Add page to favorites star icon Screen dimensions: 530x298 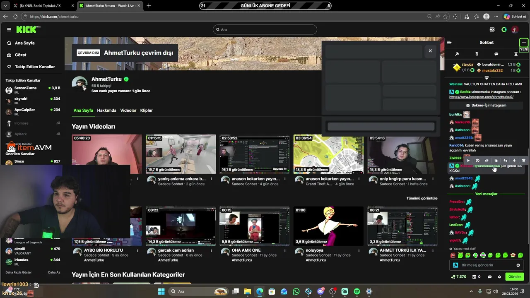446,17
